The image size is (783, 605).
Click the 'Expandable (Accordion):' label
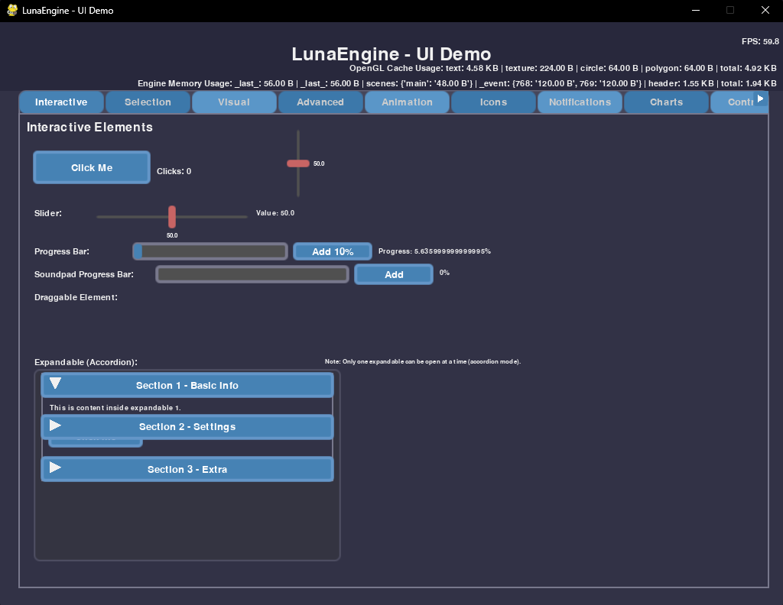86,362
